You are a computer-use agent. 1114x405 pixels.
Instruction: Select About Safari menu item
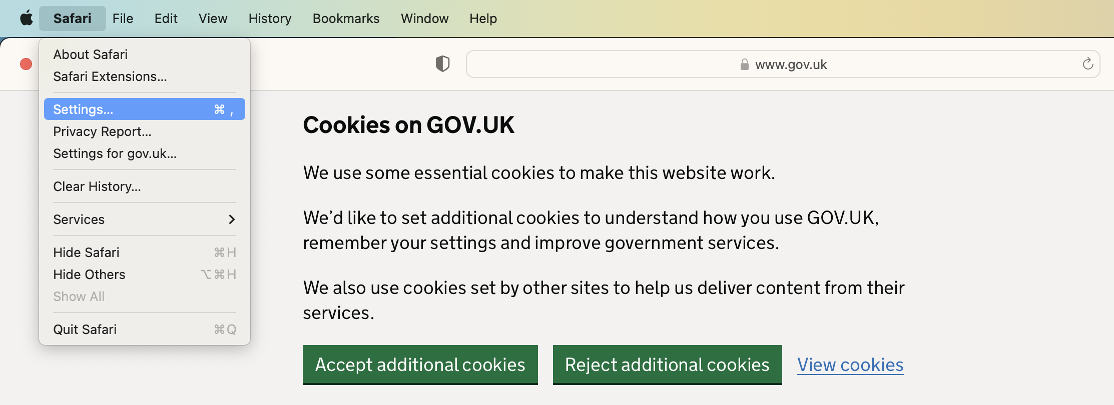pyautogui.click(x=145, y=54)
